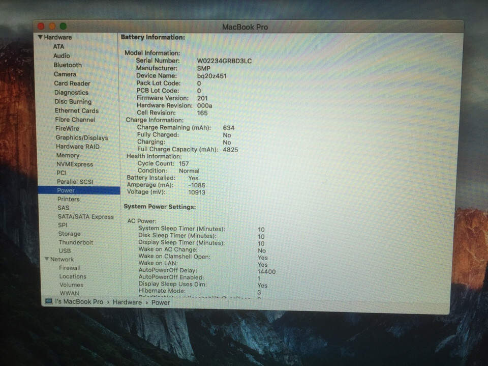This screenshot has width=488, height=366.
Task: Select Firewall under Network
Action: tap(70, 267)
